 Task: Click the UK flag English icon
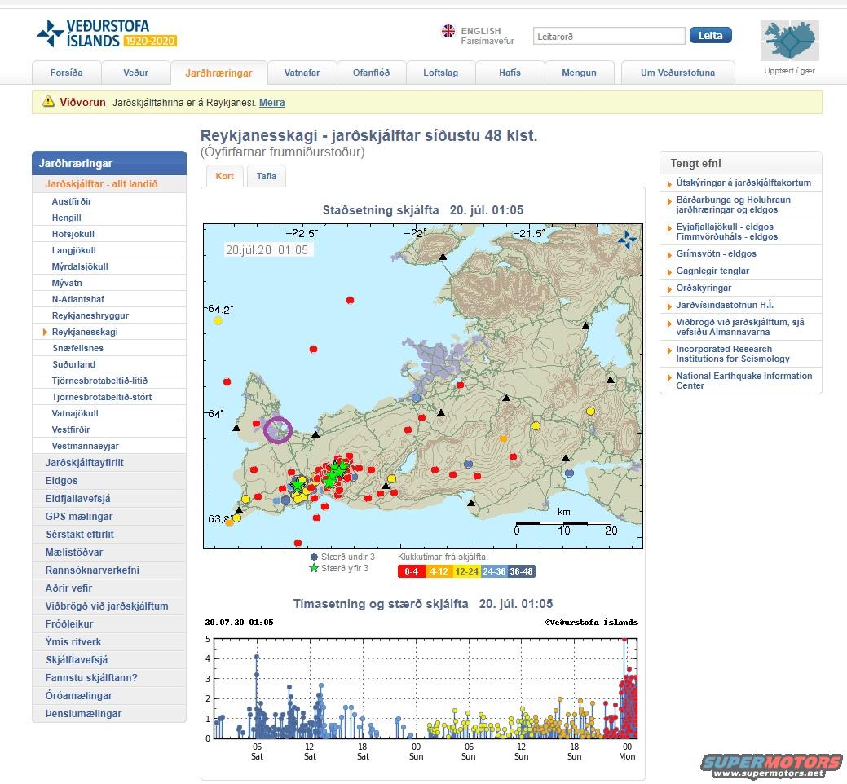448,31
